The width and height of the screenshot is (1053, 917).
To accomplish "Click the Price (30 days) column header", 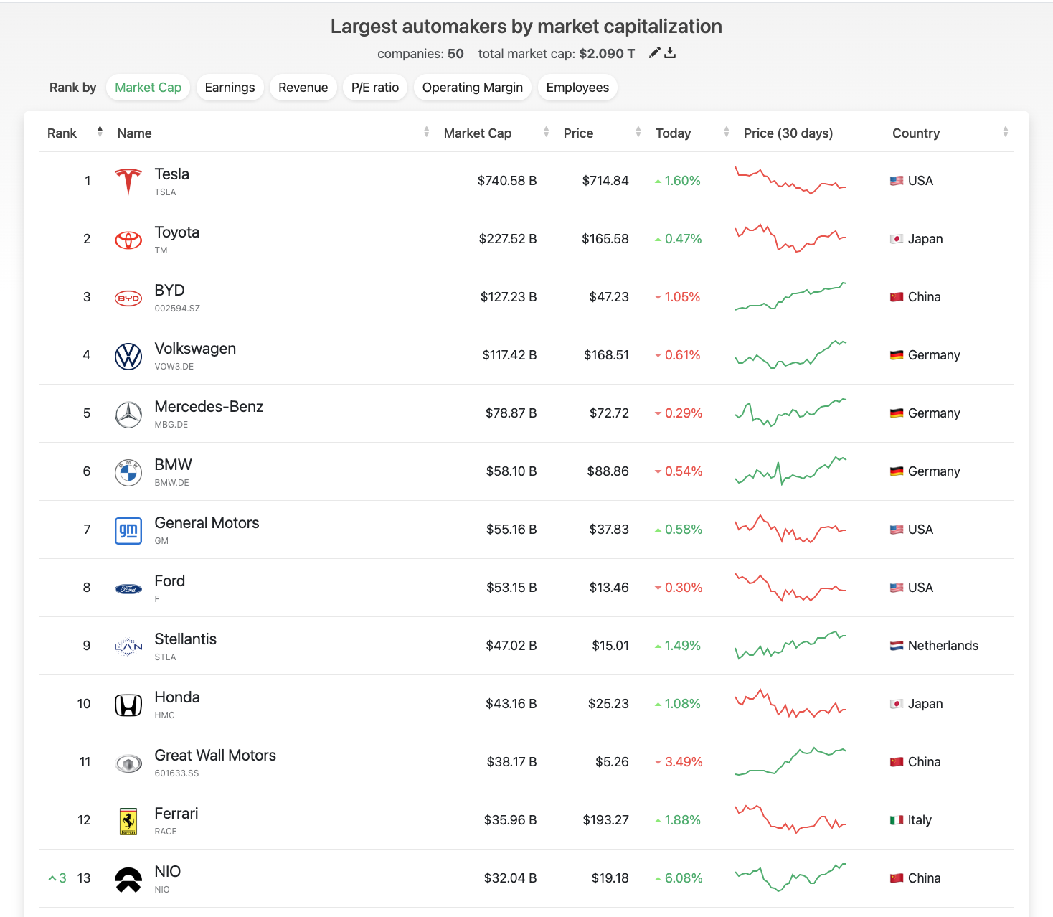I will 788,133.
